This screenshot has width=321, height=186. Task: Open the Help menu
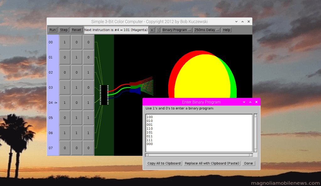pos(226,30)
